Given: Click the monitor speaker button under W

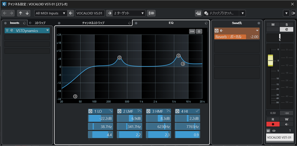Looking at the screenshot, I should pyautogui.click(x=286, y=124).
